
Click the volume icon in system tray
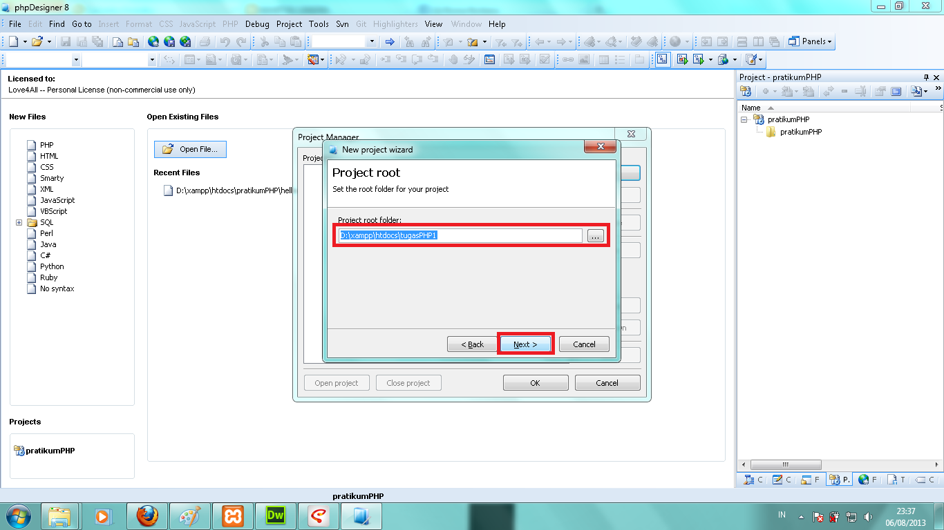click(x=868, y=516)
